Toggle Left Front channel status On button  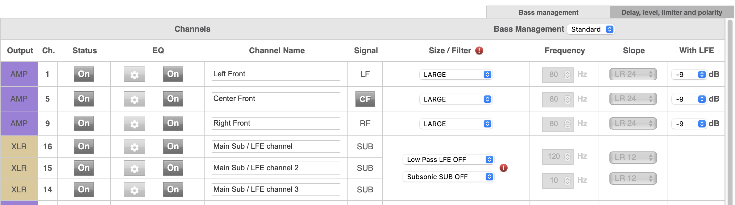(x=84, y=74)
